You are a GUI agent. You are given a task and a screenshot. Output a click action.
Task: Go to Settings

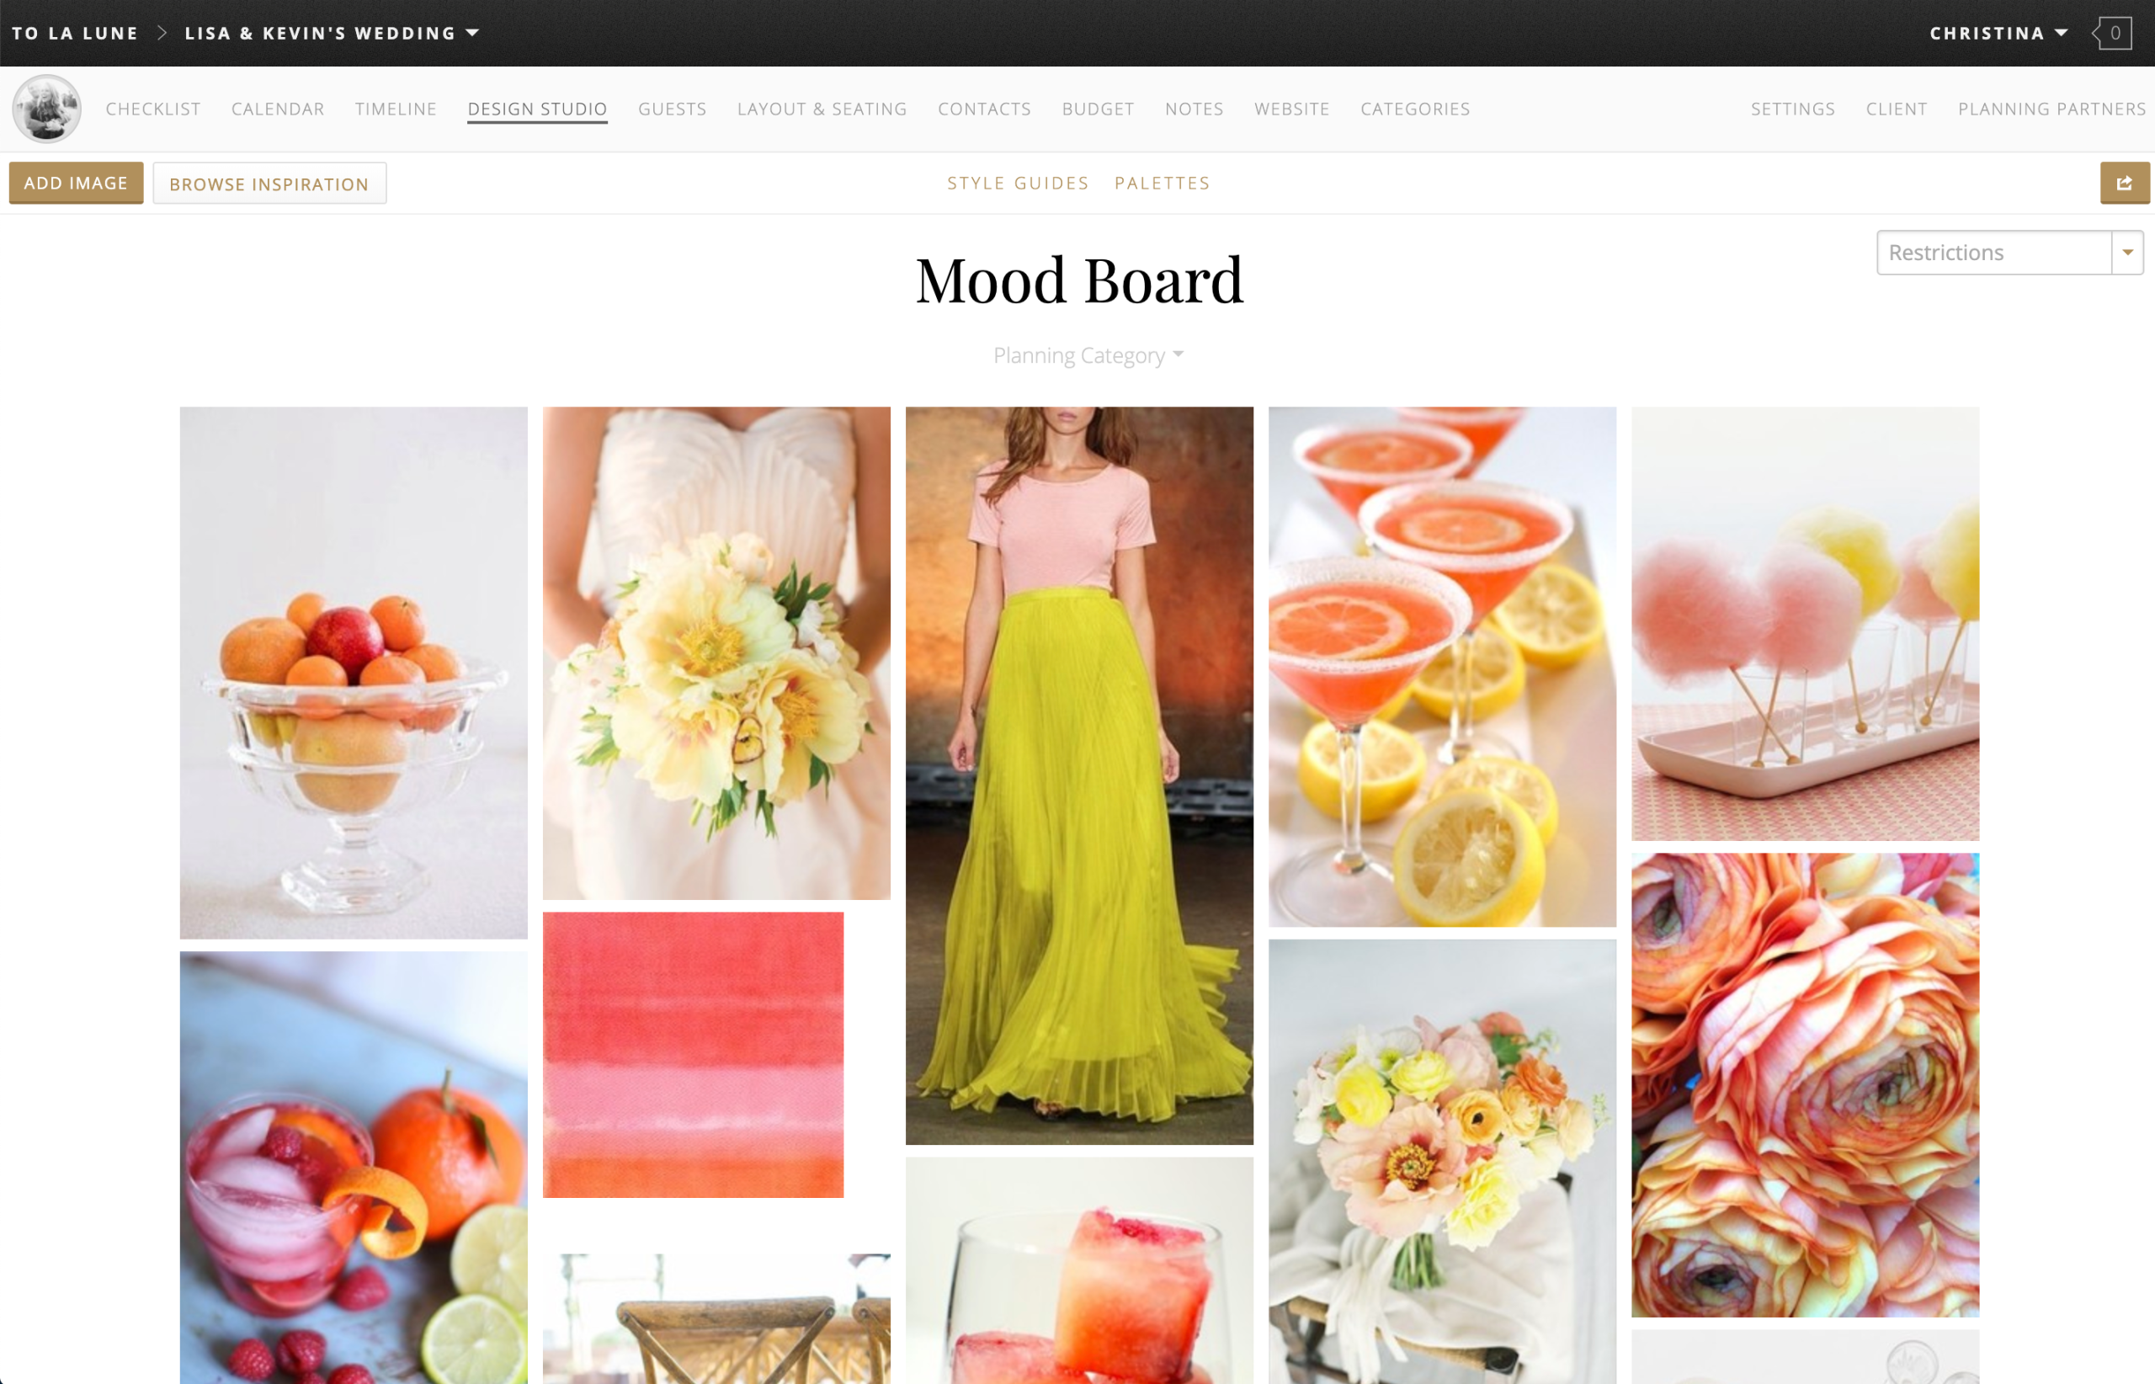click(x=1793, y=109)
